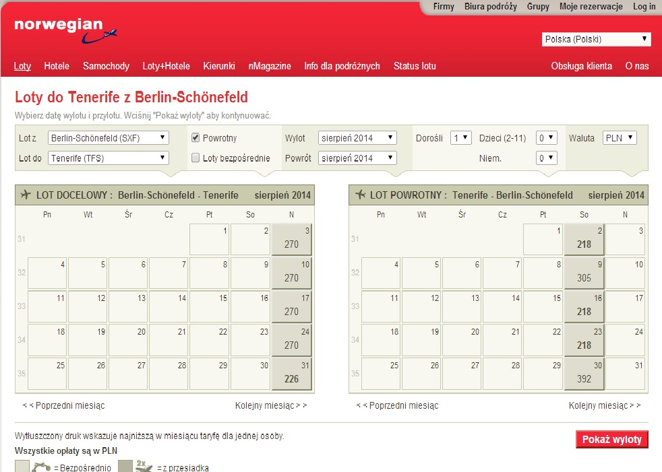The height and width of the screenshot is (472, 662).
Task: Select return August 30 fare 392
Action: coord(584,374)
